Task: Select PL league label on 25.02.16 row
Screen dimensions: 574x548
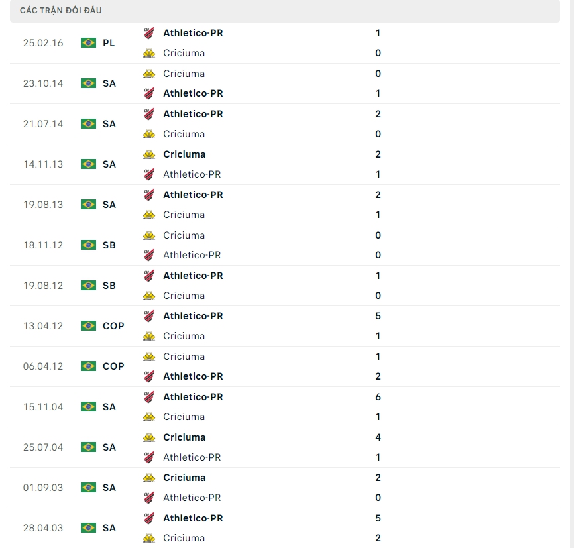Action: [109, 43]
